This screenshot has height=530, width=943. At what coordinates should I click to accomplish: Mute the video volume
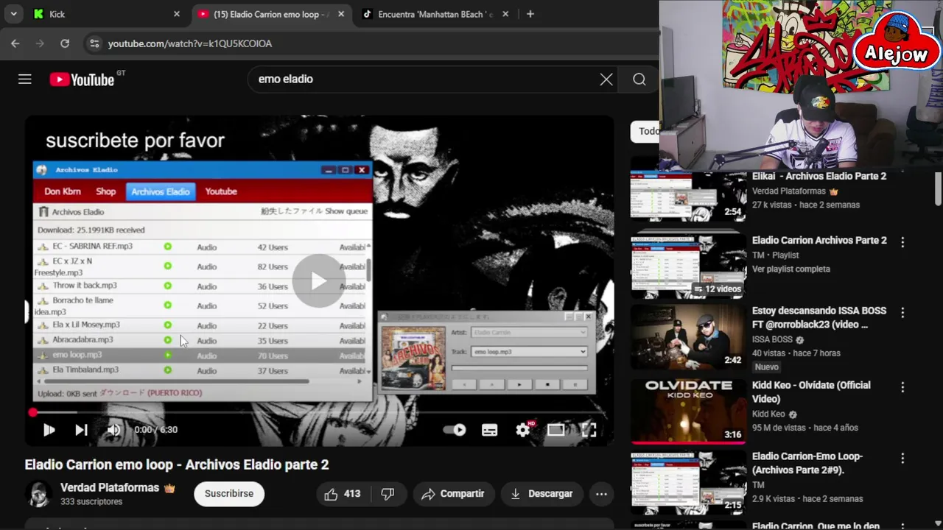tap(113, 430)
